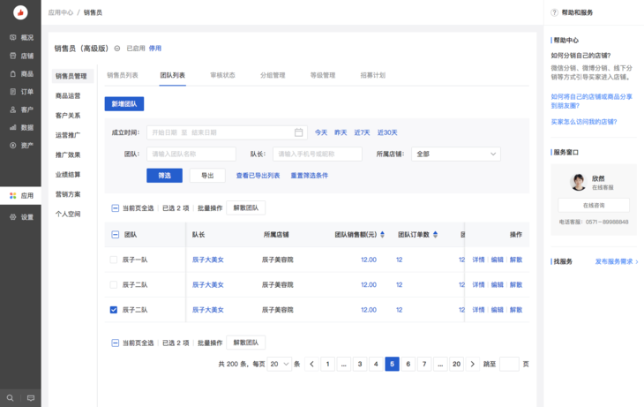Open the 所属店铺 dropdown showing 全部
Screen dimensions: 644x407
coord(455,154)
